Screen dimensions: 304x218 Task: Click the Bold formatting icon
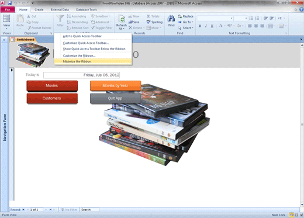[200, 26]
